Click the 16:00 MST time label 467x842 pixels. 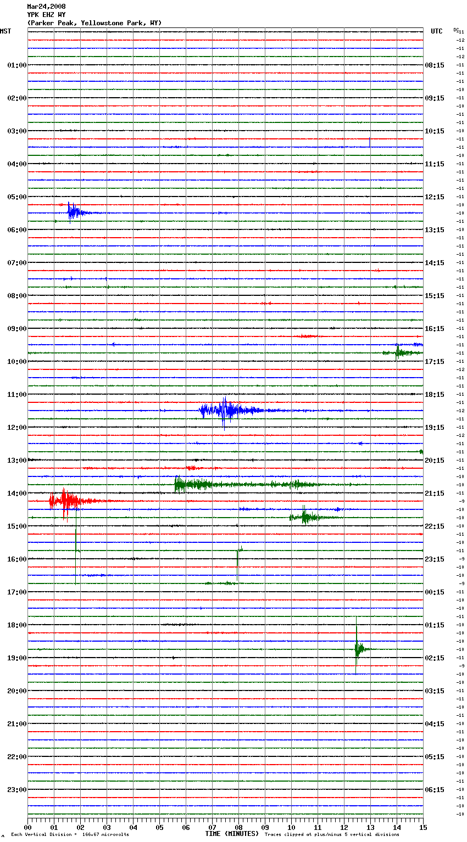(17, 559)
